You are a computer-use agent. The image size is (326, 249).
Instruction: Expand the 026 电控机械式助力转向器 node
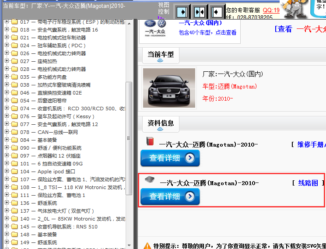(7, 53)
